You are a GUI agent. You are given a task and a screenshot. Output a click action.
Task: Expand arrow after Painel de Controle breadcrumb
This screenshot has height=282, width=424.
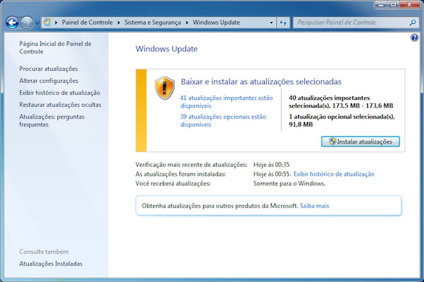tap(118, 23)
